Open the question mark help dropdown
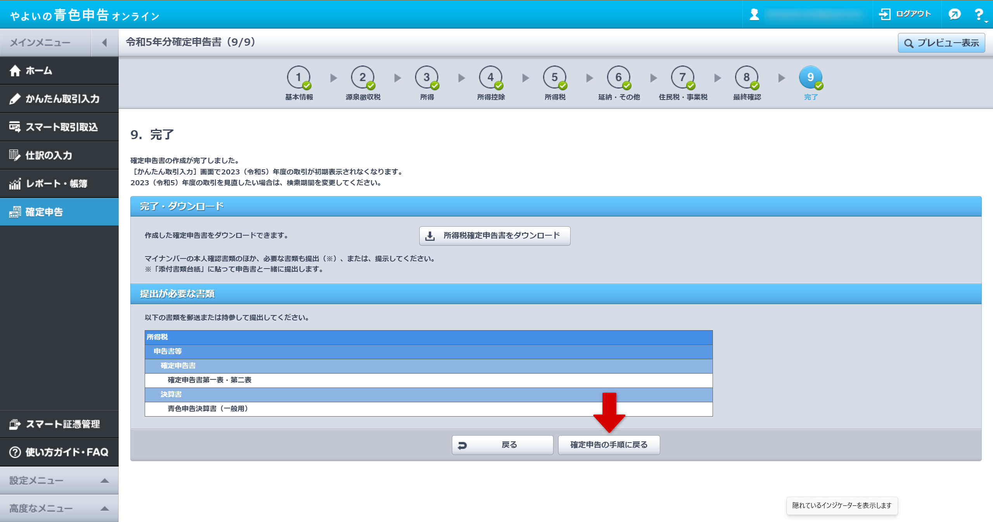The width and height of the screenshot is (993, 522). click(x=979, y=15)
